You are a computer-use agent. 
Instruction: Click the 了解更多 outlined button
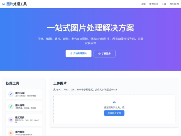click(x=105, y=53)
